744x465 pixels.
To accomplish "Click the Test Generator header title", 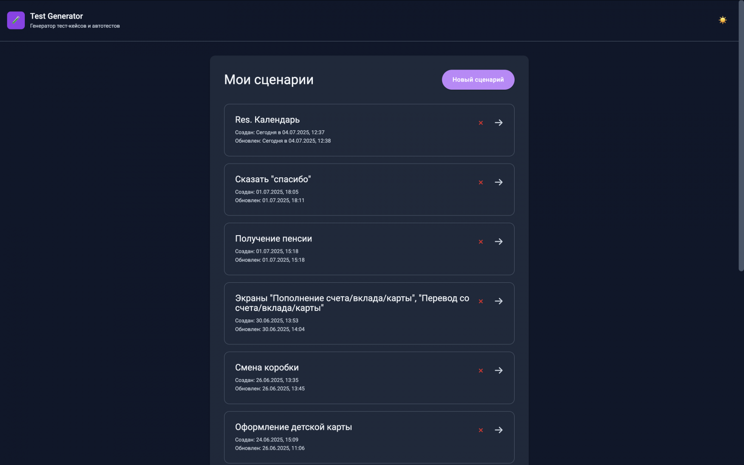I will (56, 16).
